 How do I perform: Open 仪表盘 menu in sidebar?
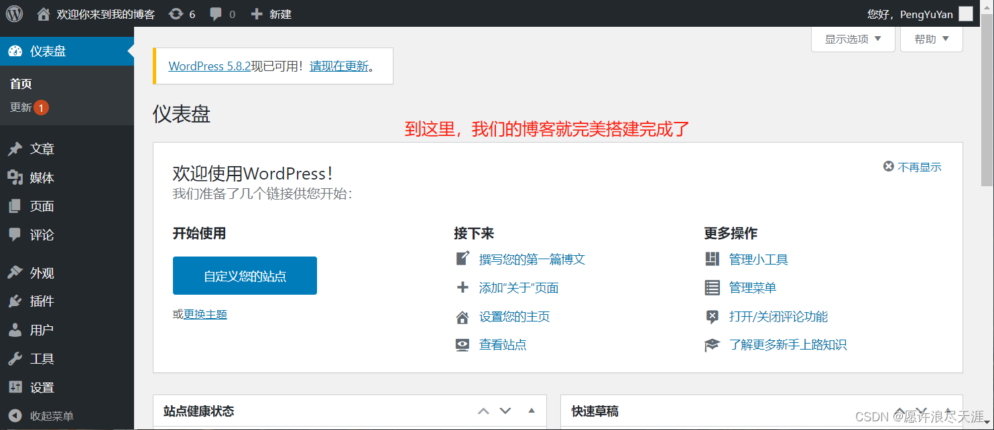(x=67, y=51)
